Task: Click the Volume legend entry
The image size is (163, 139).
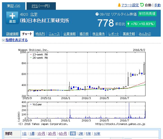Action: [36, 104]
